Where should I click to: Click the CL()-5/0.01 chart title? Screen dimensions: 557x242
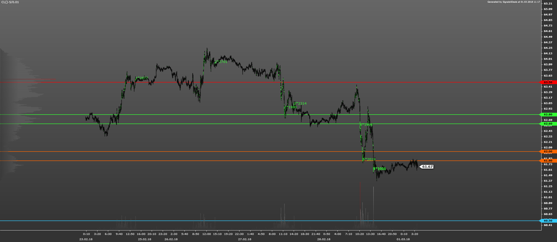point(10,2)
